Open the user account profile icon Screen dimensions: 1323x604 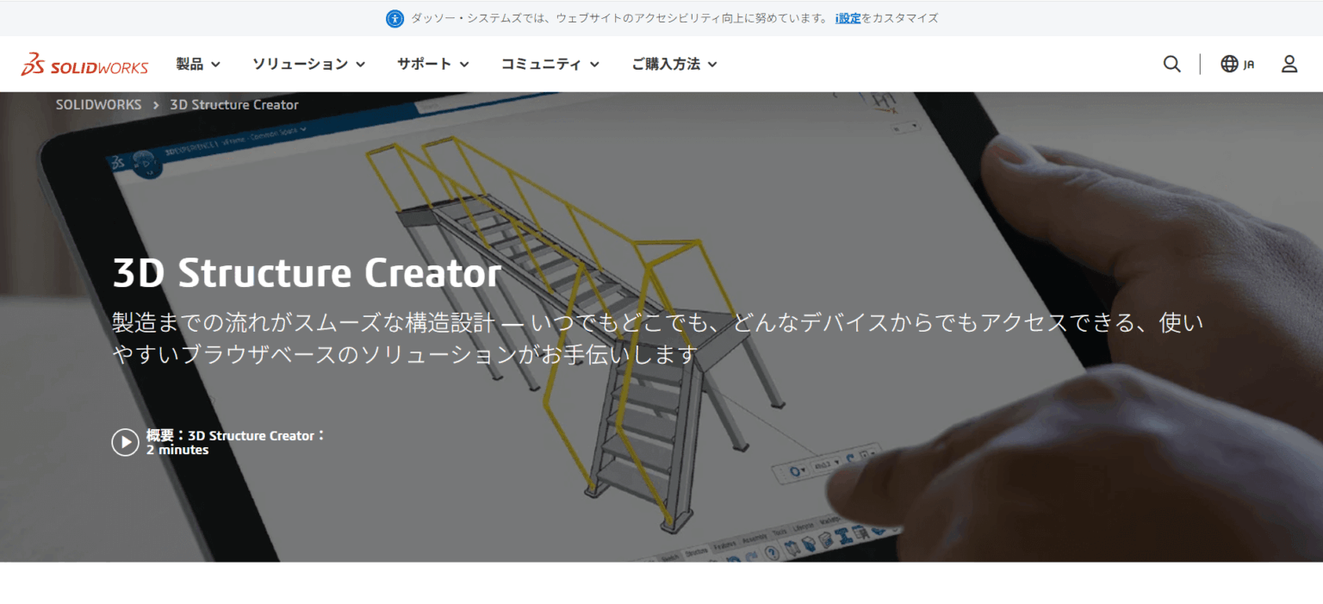pos(1289,63)
